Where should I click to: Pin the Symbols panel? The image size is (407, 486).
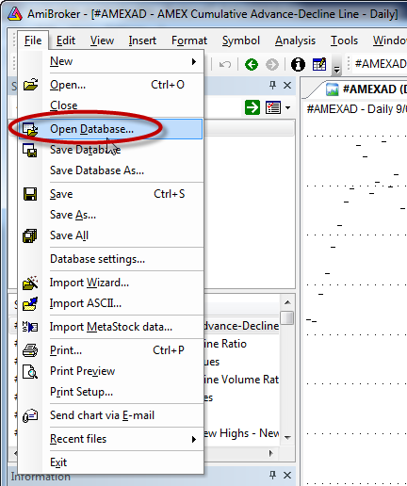[x=272, y=85]
